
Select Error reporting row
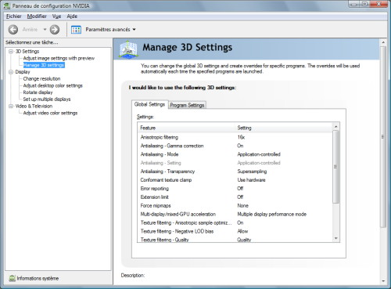click(235, 189)
